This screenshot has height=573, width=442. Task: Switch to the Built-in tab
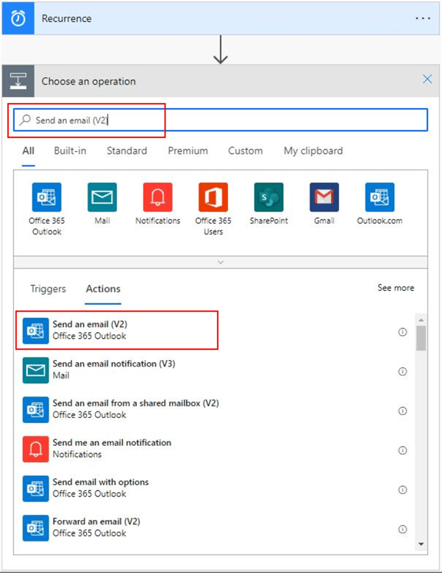71,151
